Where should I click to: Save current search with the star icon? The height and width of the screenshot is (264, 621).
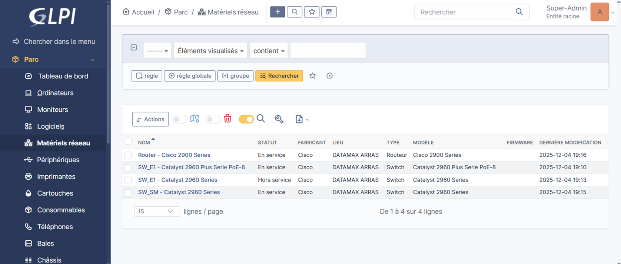click(313, 76)
